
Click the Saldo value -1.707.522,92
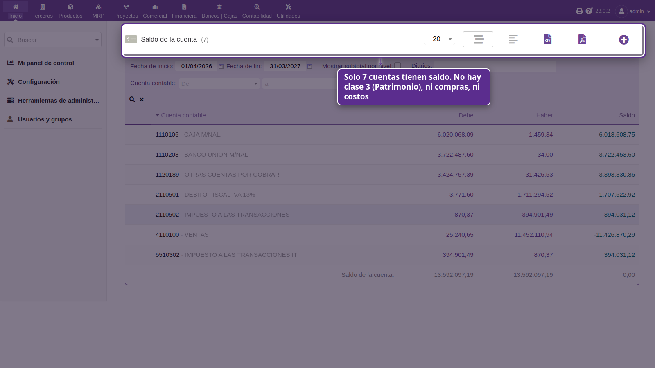coord(616,195)
